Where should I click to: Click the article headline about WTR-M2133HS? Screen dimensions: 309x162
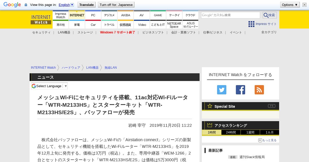tap(113, 105)
